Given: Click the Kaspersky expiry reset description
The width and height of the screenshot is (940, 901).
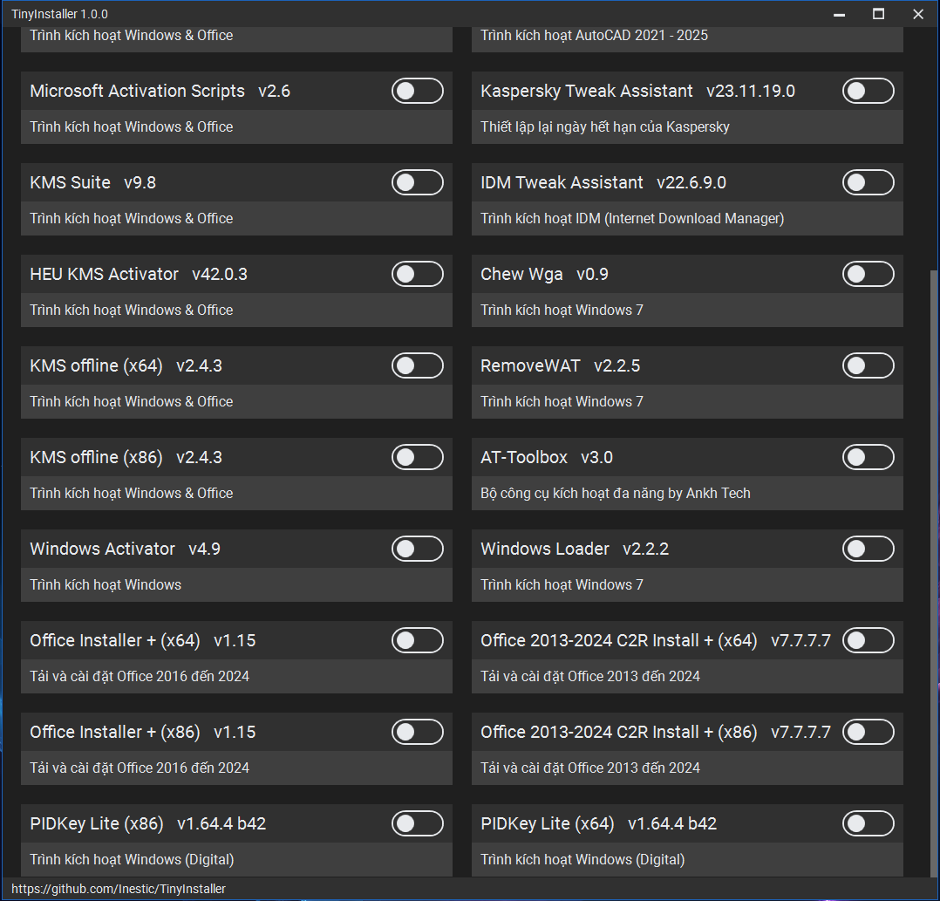Looking at the screenshot, I should pyautogui.click(x=605, y=127).
